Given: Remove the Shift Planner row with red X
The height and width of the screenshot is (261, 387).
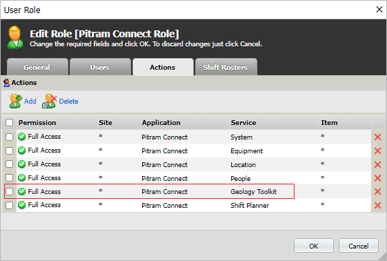Looking at the screenshot, I should pyautogui.click(x=377, y=206).
